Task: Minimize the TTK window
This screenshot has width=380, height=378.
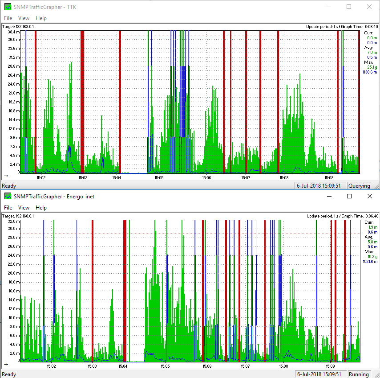Action: pyautogui.click(x=328, y=7)
